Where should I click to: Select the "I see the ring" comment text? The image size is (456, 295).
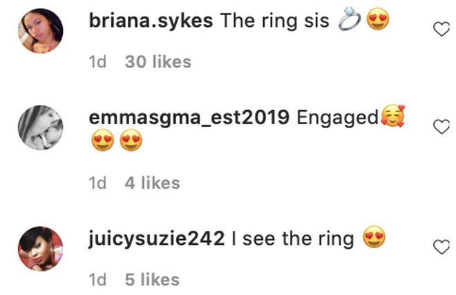click(293, 239)
